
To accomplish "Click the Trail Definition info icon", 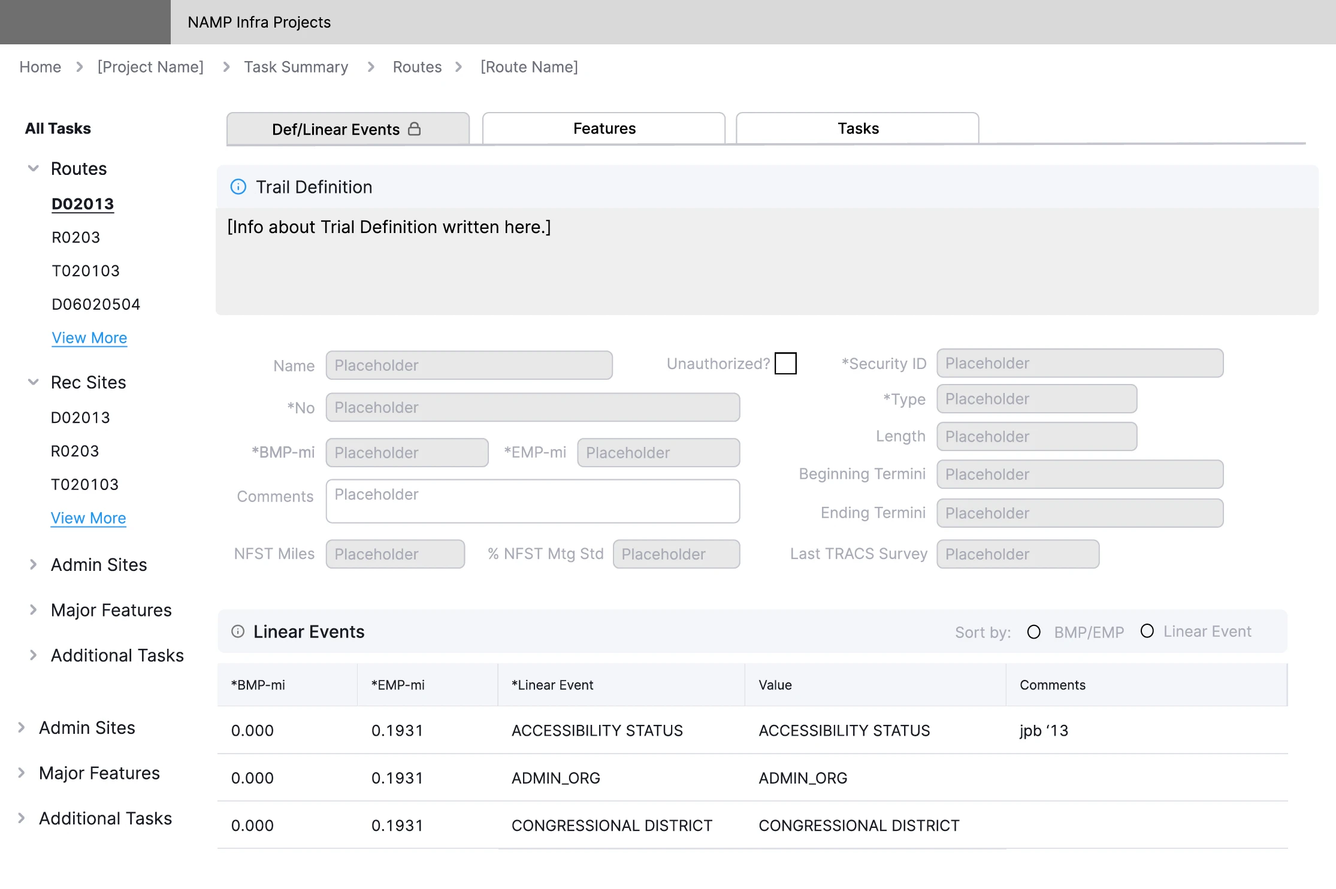I will (x=238, y=187).
